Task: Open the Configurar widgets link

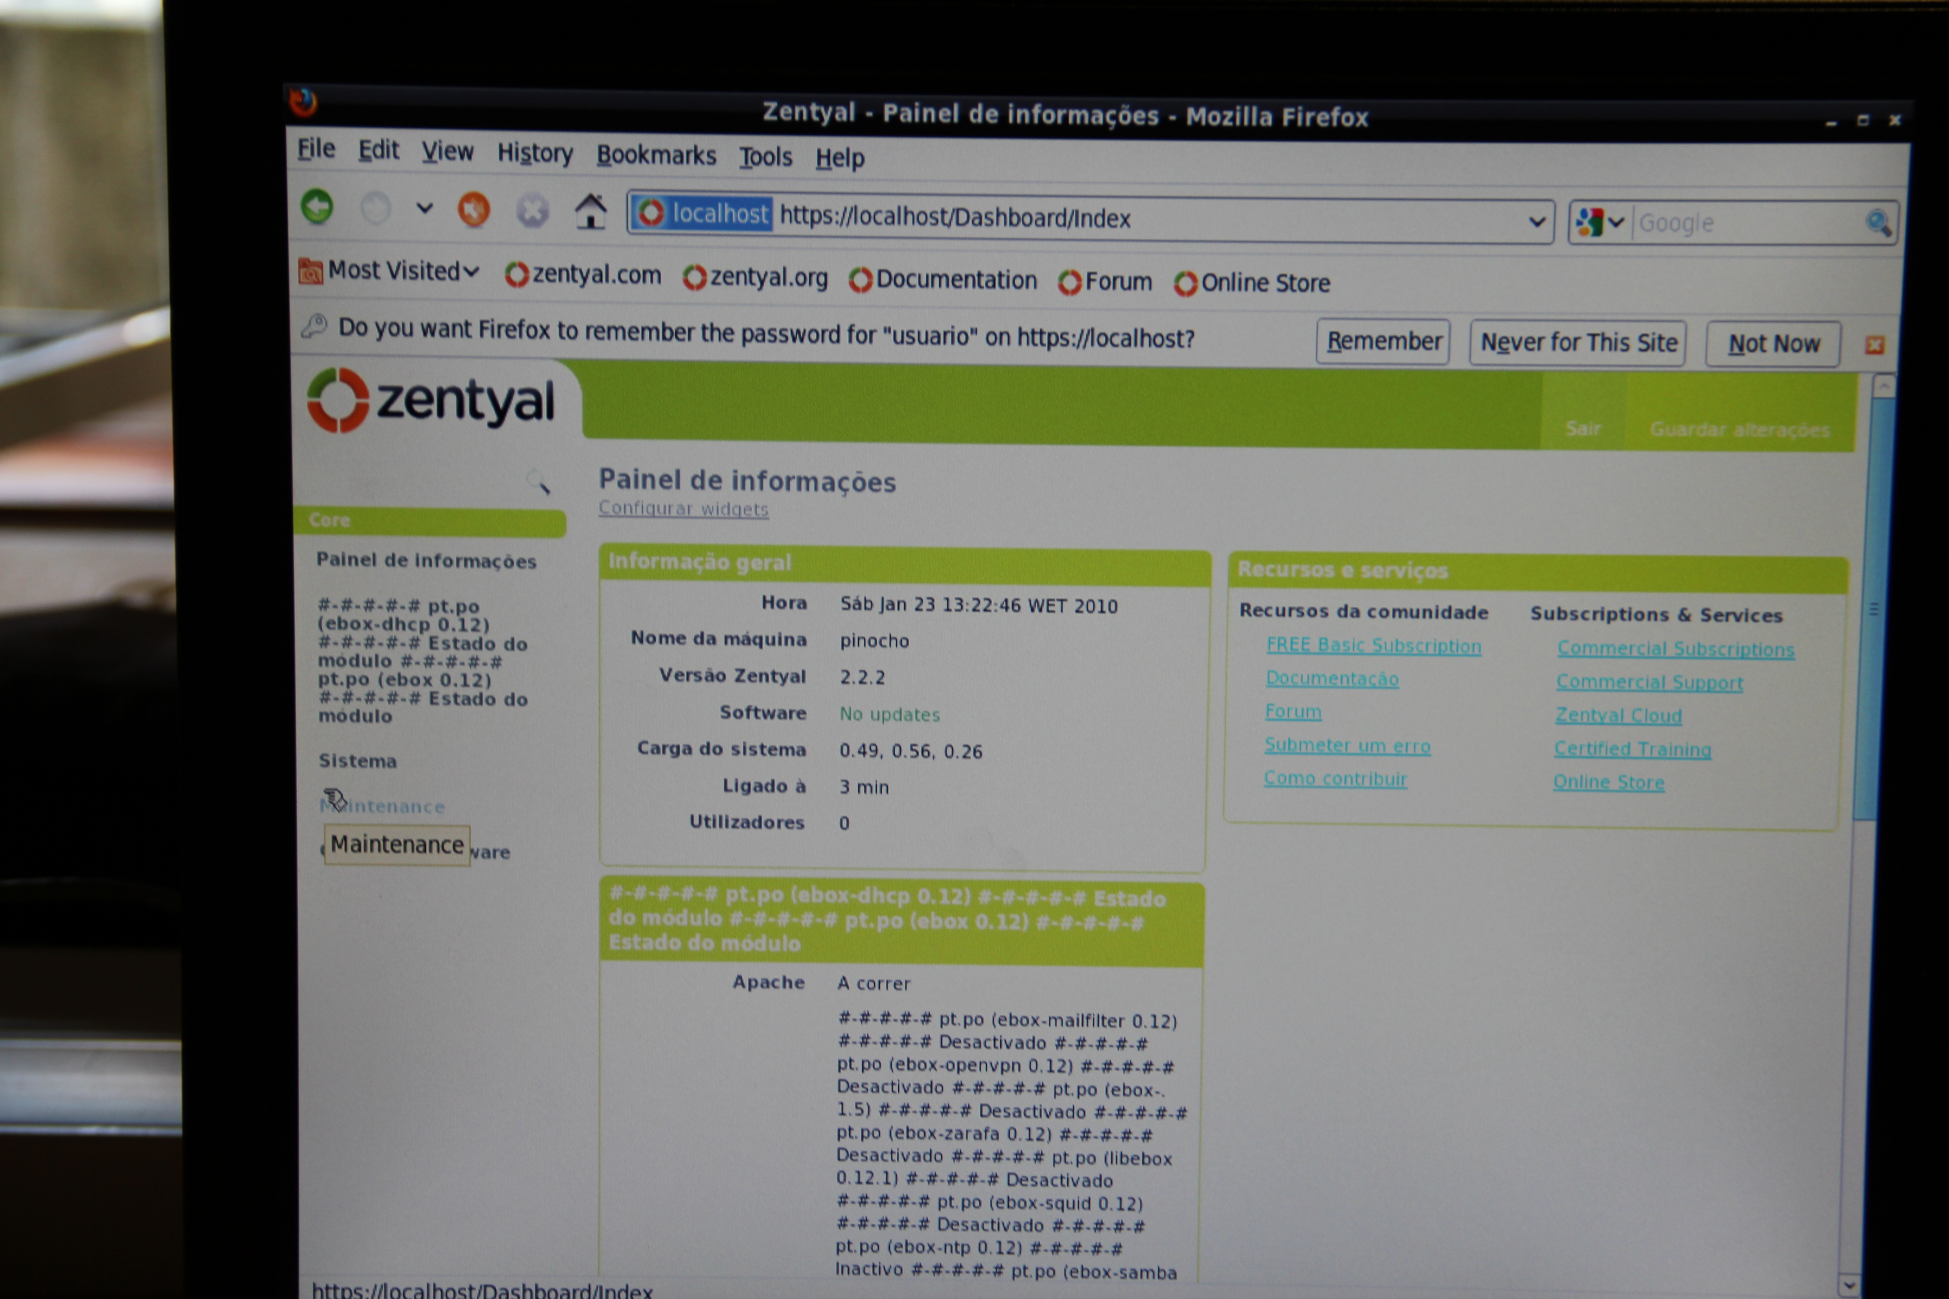Action: click(x=684, y=509)
